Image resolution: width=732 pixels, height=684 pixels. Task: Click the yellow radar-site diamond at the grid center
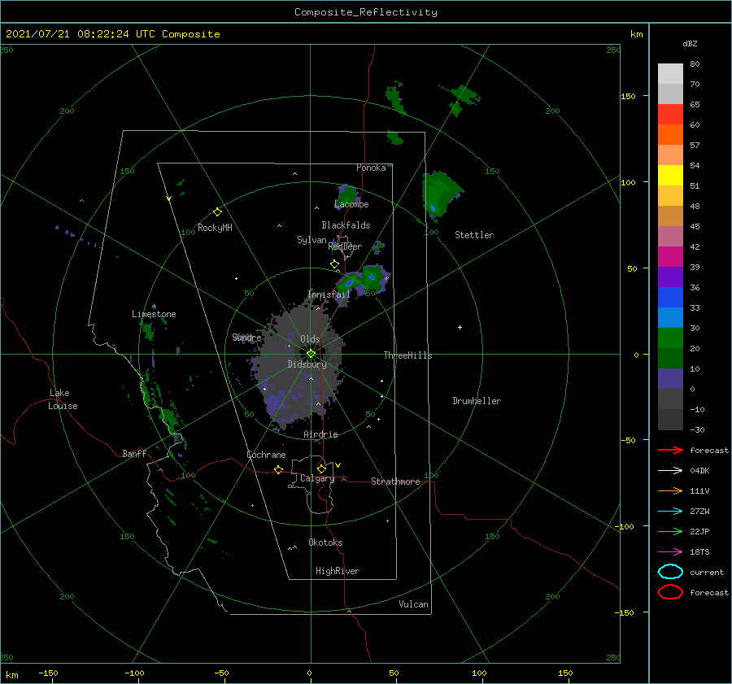click(311, 354)
